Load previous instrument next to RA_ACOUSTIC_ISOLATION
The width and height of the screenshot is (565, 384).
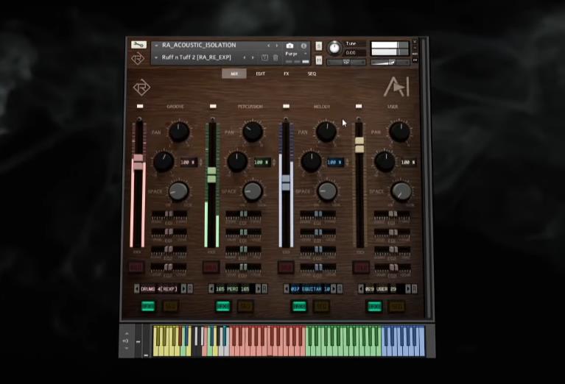point(268,46)
